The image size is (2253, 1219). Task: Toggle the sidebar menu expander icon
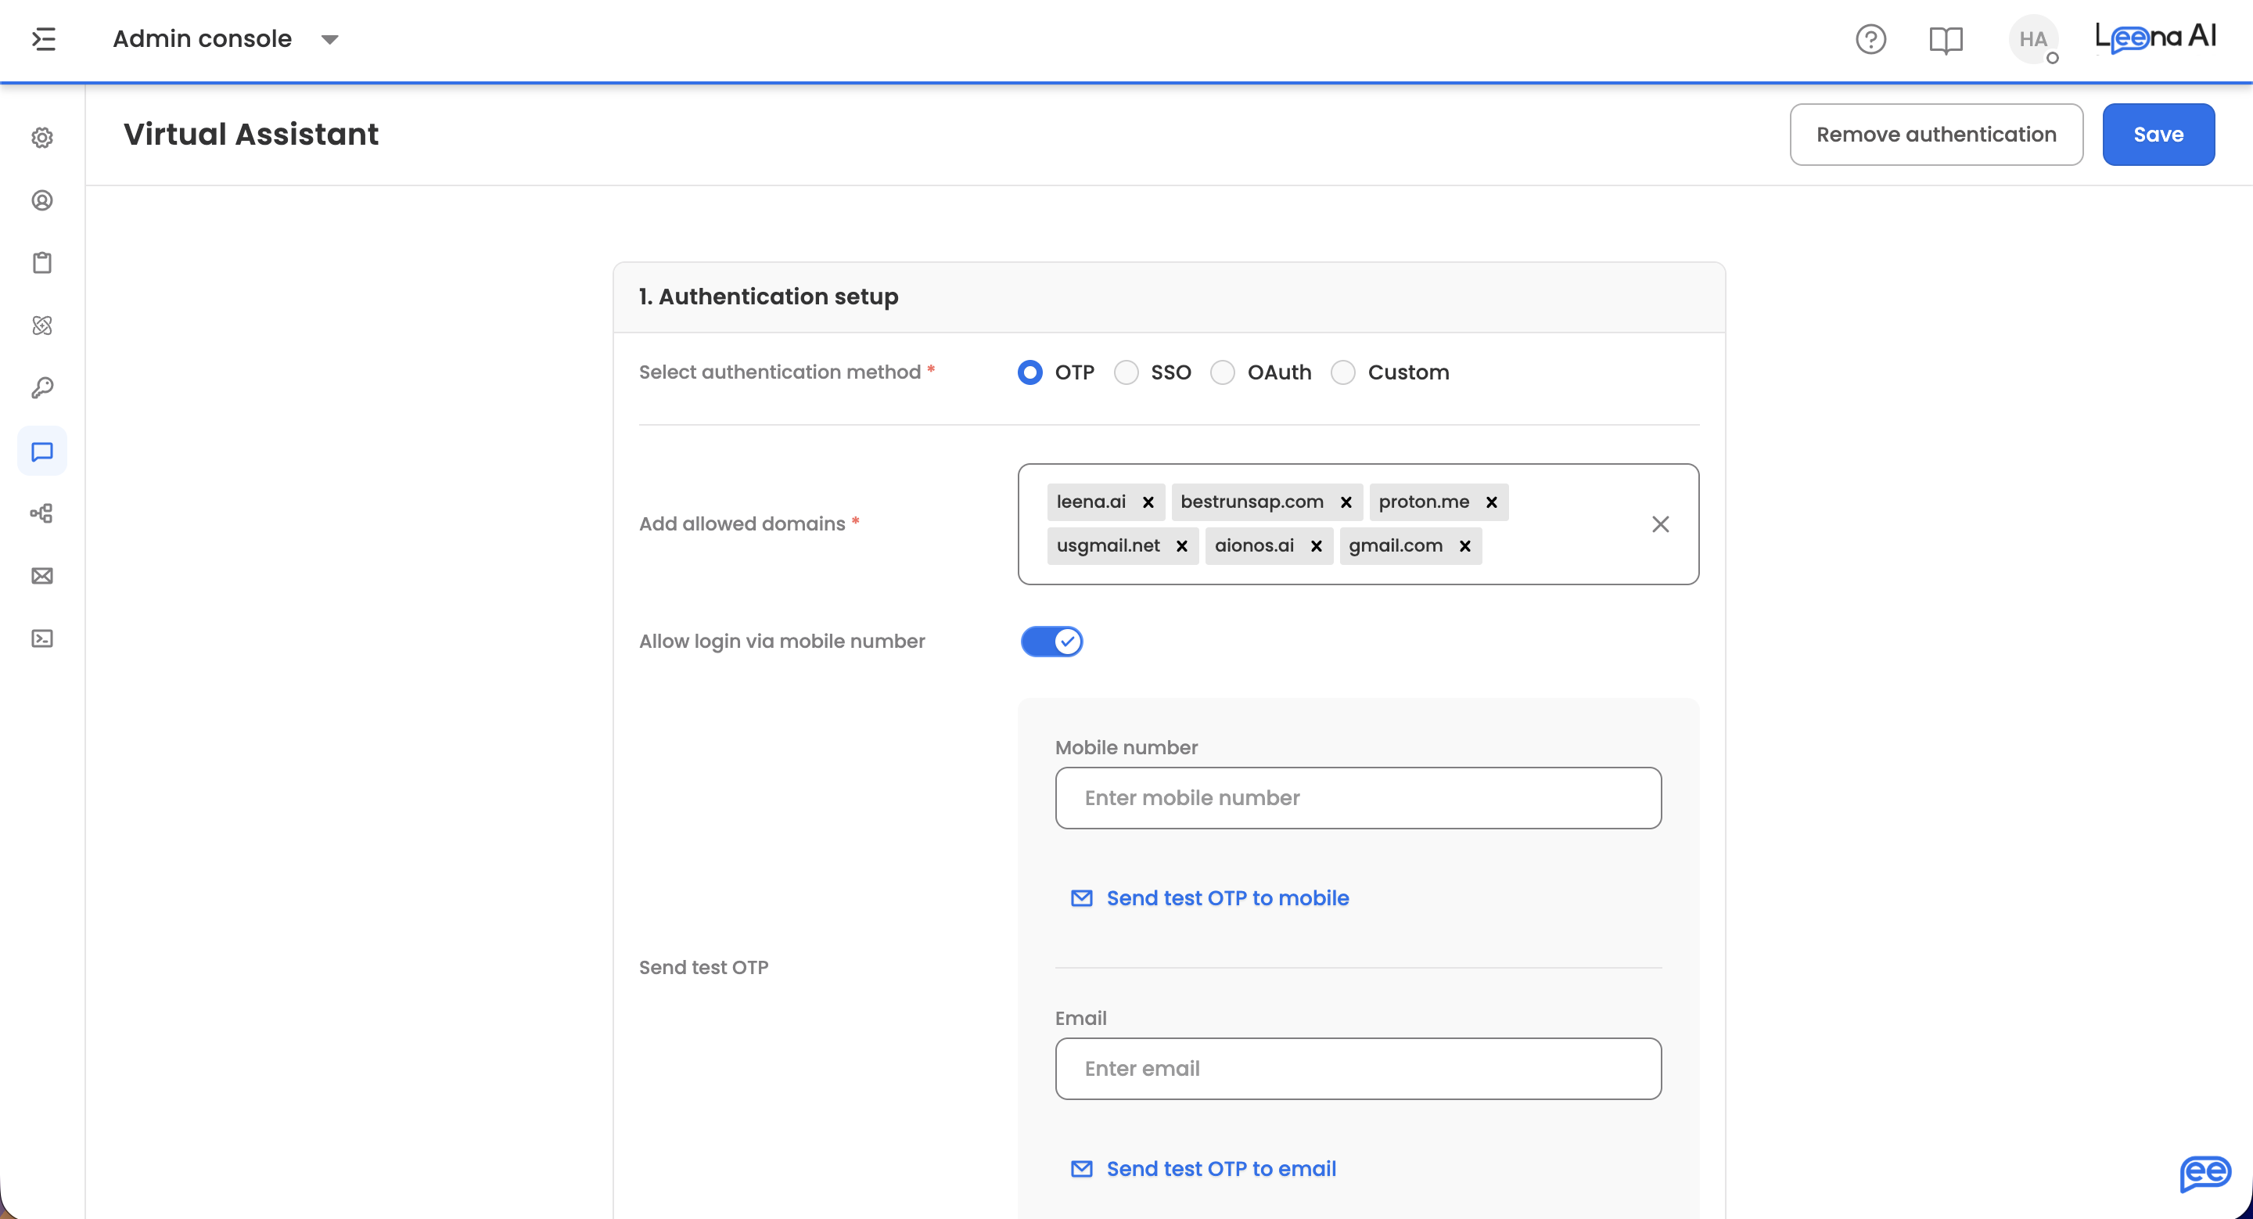44,39
